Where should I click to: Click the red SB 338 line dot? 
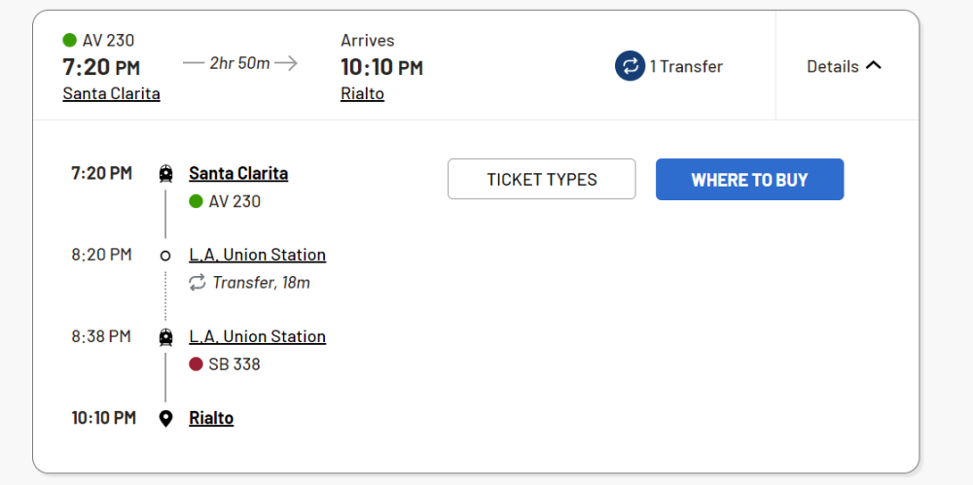coord(196,364)
